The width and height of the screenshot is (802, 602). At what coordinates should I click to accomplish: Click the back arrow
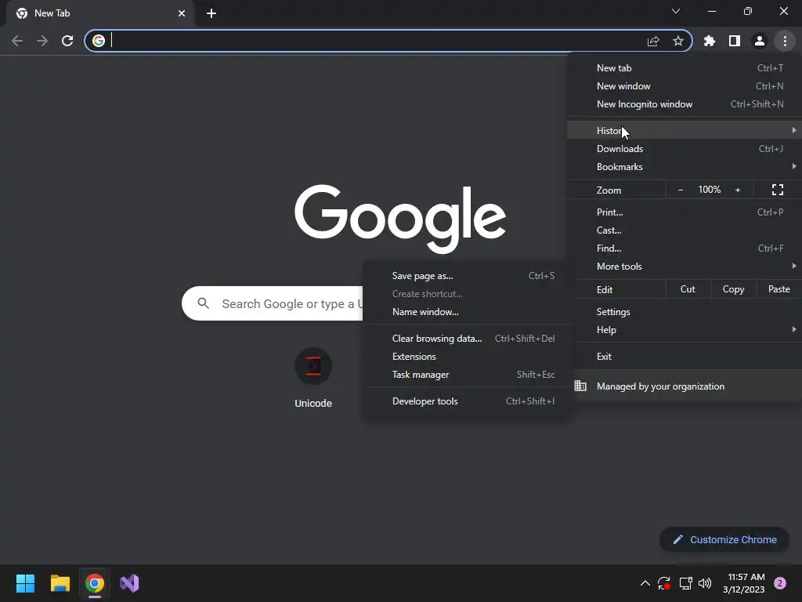pyautogui.click(x=17, y=41)
